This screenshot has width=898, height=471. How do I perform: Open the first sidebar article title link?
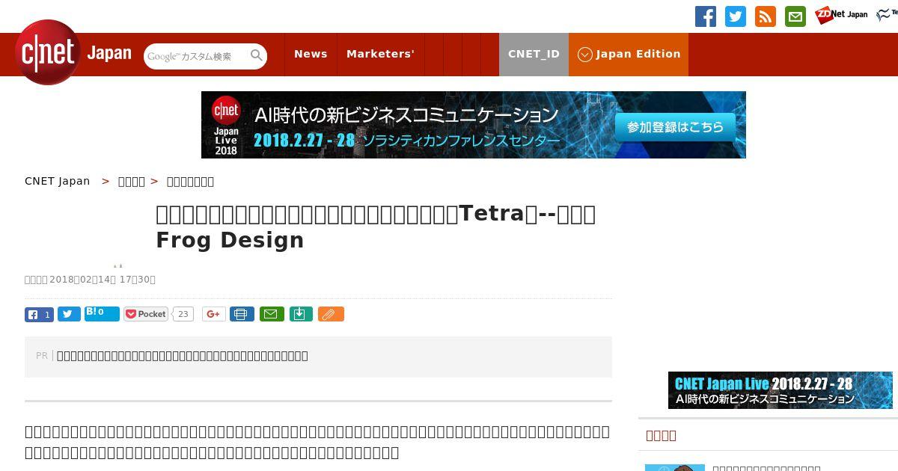pyautogui.click(x=766, y=468)
